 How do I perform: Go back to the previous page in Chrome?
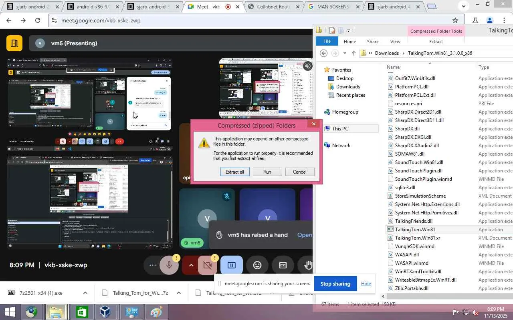point(9,20)
